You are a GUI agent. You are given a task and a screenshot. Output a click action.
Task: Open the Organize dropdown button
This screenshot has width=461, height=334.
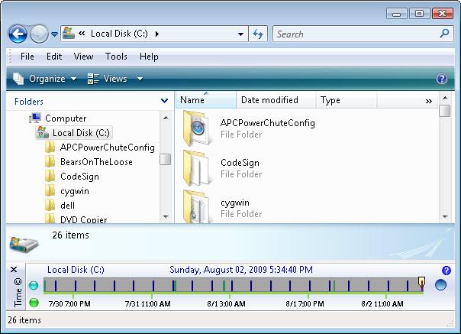coord(45,79)
